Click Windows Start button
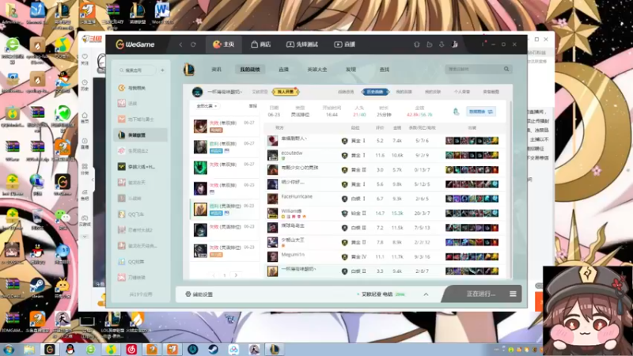The width and height of the screenshot is (633, 356). [x=9, y=350]
